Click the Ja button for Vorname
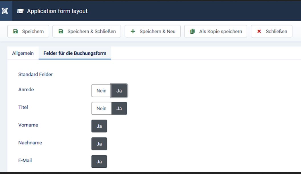Screen dimensions: 301x174 pos(99,126)
